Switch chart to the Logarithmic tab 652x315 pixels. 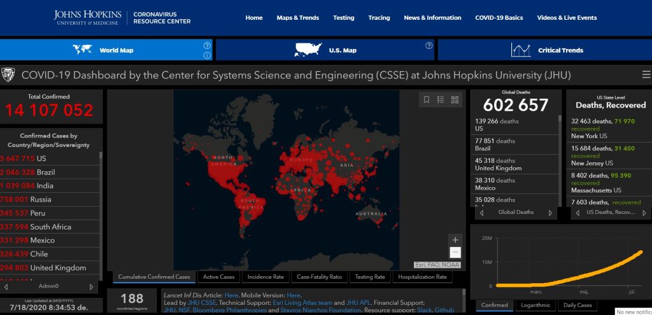pyautogui.click(x=535, y=305)
